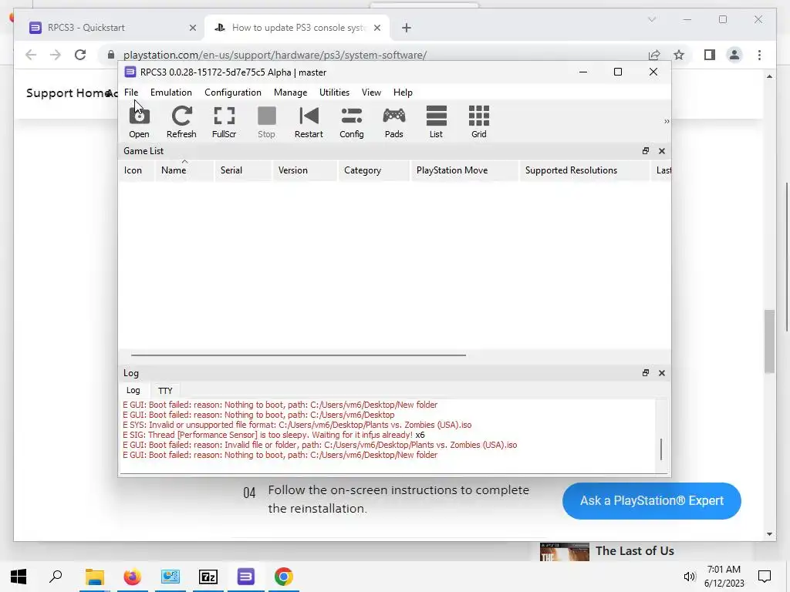This screenshot has width=790, height=592.
Task: Select the TTY tab
Action: click(x=165, y=391)
